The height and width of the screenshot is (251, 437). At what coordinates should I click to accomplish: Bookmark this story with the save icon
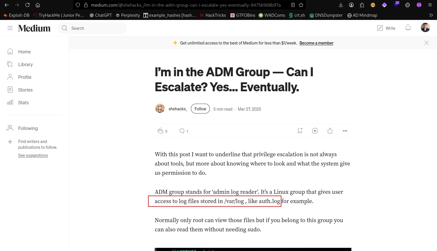(x=300, y=131)
